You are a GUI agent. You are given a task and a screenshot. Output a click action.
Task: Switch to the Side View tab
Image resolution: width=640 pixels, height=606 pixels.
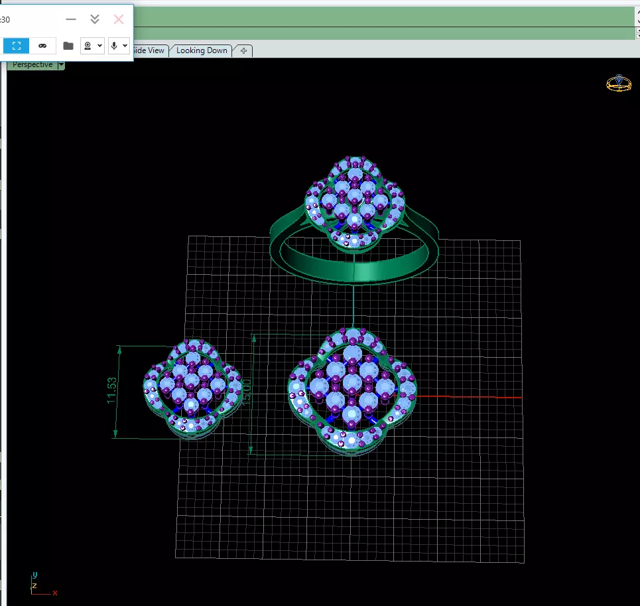pyautogui.click(x=149, y=50)
